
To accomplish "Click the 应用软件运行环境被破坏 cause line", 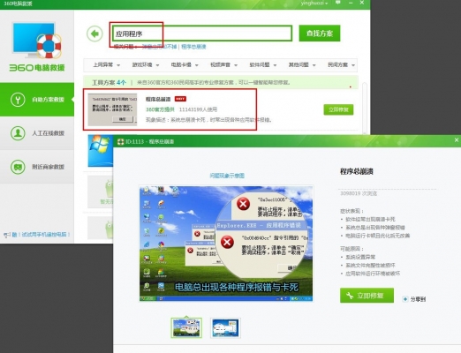I will (373, 274).
